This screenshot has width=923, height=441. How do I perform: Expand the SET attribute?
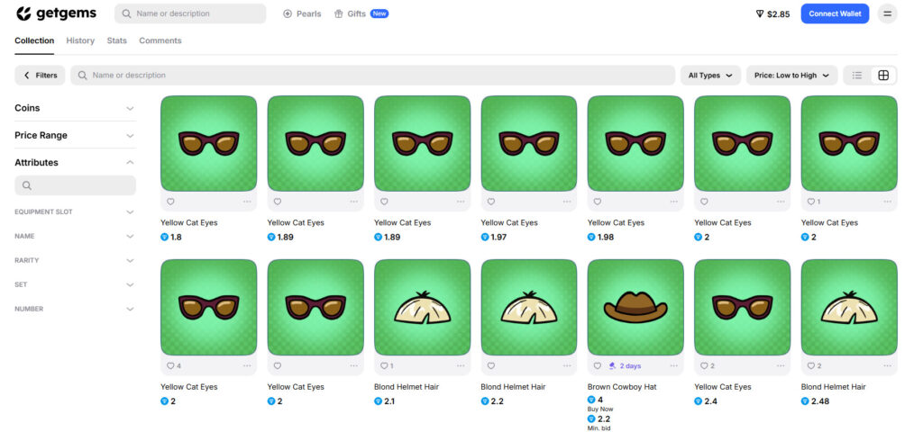(76, 284)
